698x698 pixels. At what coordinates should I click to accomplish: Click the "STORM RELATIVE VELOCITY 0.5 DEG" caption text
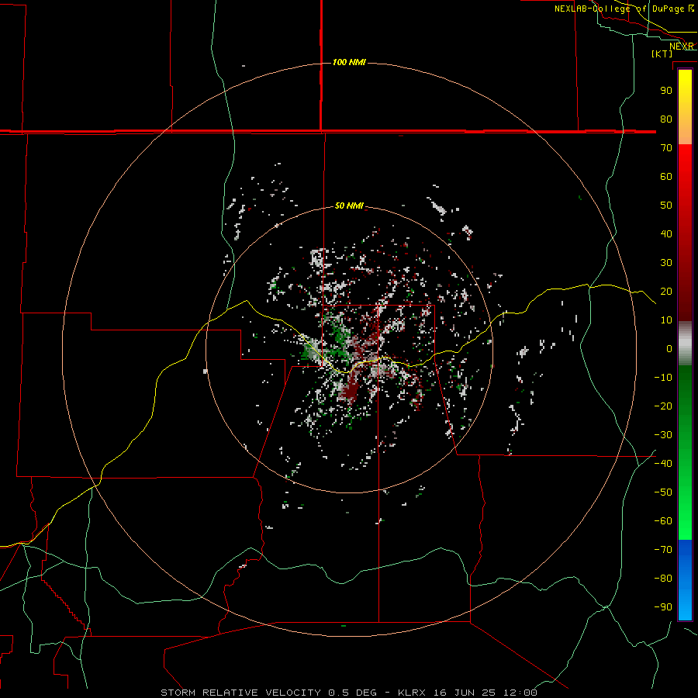click(x=268, y=693)
